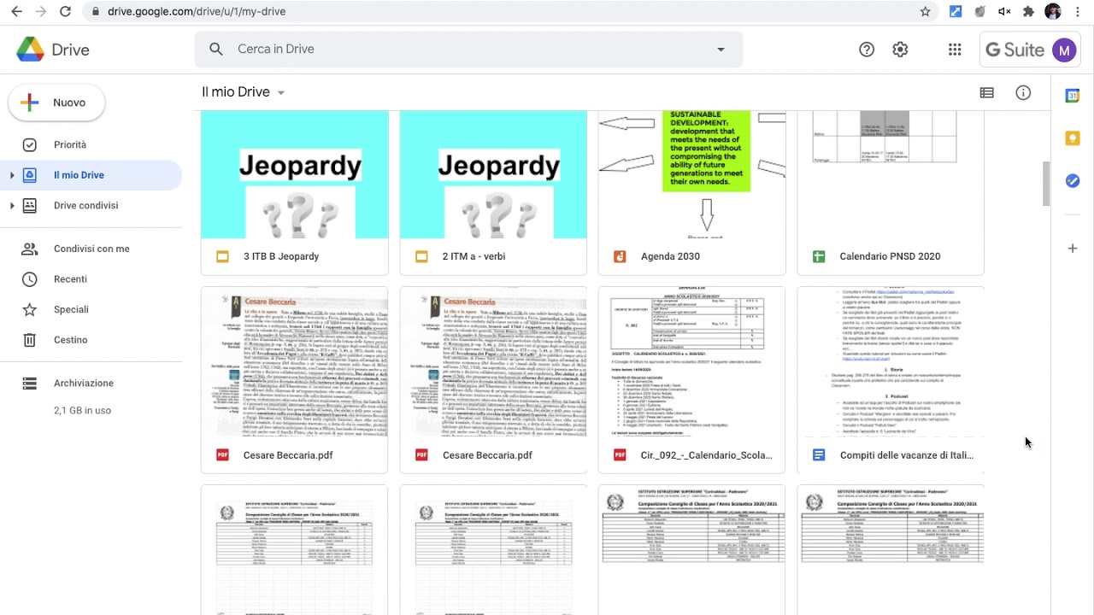The image size is (1094, 615).
Task: Click the plus add-ons icon in side panel
Action: [1073, 249]
